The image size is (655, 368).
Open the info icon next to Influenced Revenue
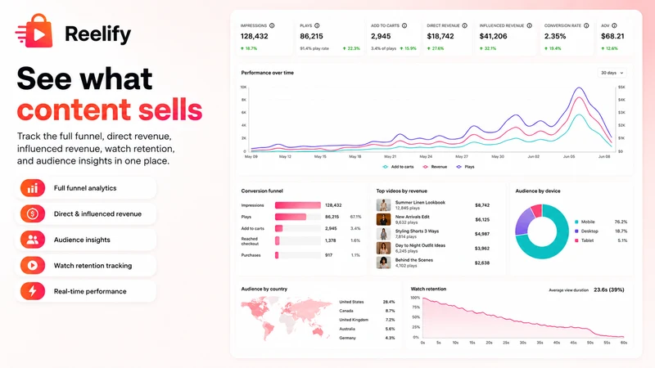tap(529, 25)
